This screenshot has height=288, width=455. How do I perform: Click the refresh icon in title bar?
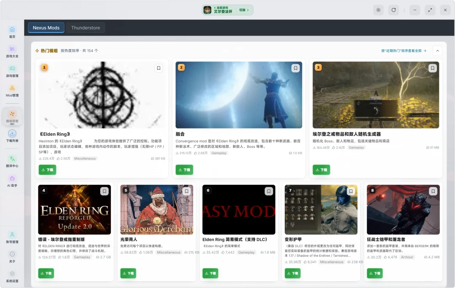pyautogui.click(x=393, y=10)
